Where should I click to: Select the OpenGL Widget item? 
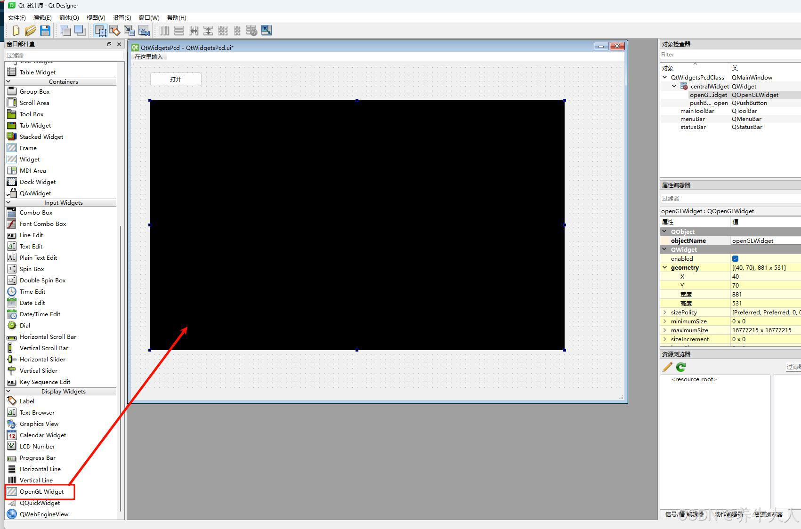[41, 491]
